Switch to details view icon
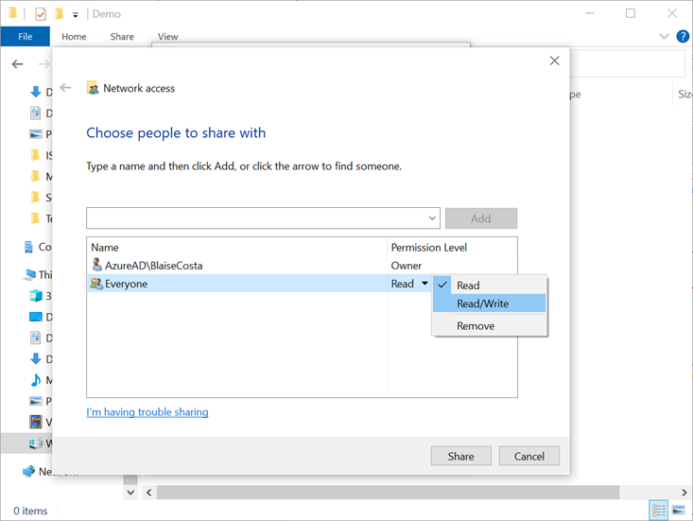 658,511
